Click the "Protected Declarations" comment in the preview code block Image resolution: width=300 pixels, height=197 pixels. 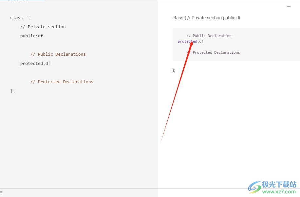[x=216, y=52]
